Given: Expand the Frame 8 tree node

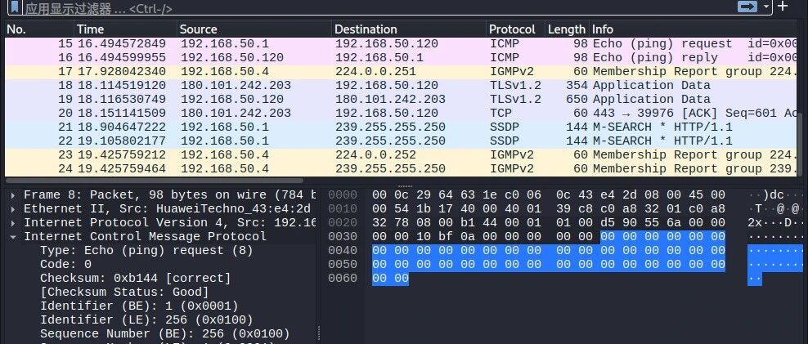Looking at the screenshot, I should tap(13, 195).
